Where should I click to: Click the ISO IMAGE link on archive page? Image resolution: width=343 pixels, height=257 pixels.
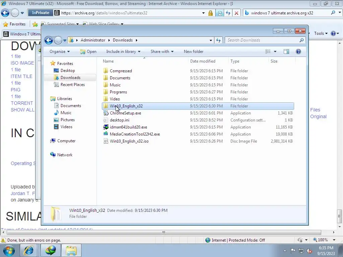(22, 63)
